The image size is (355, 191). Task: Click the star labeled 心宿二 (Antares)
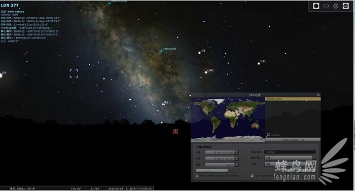pos(206,72)
